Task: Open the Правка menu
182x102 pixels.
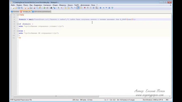Action: (x=19, y=5)
